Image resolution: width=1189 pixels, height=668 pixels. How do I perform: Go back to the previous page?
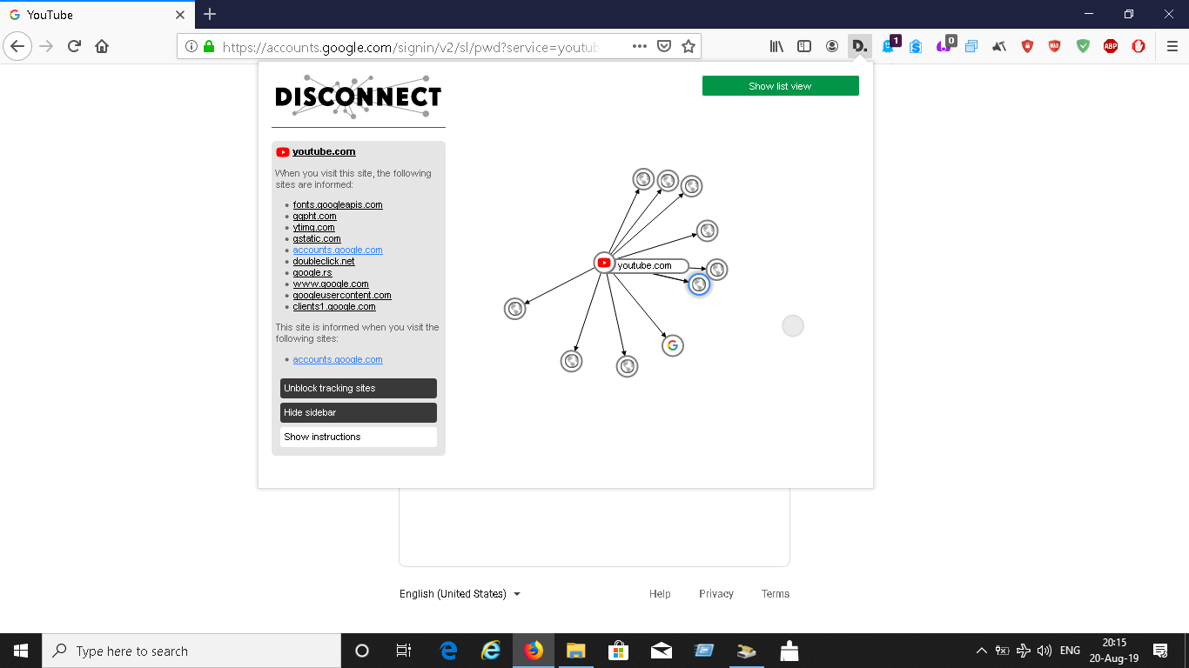(x=17, y=46)
